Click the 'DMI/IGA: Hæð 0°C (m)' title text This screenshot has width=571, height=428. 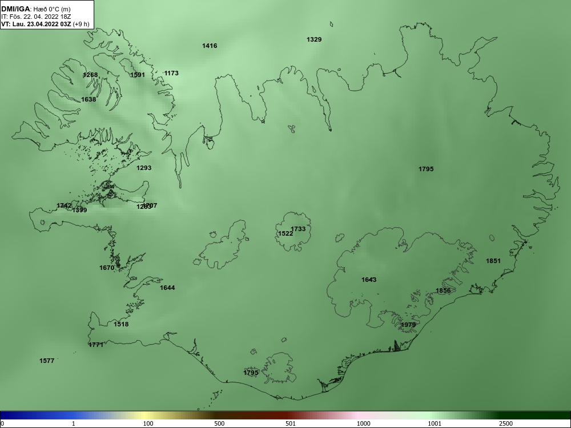(35, 9)
